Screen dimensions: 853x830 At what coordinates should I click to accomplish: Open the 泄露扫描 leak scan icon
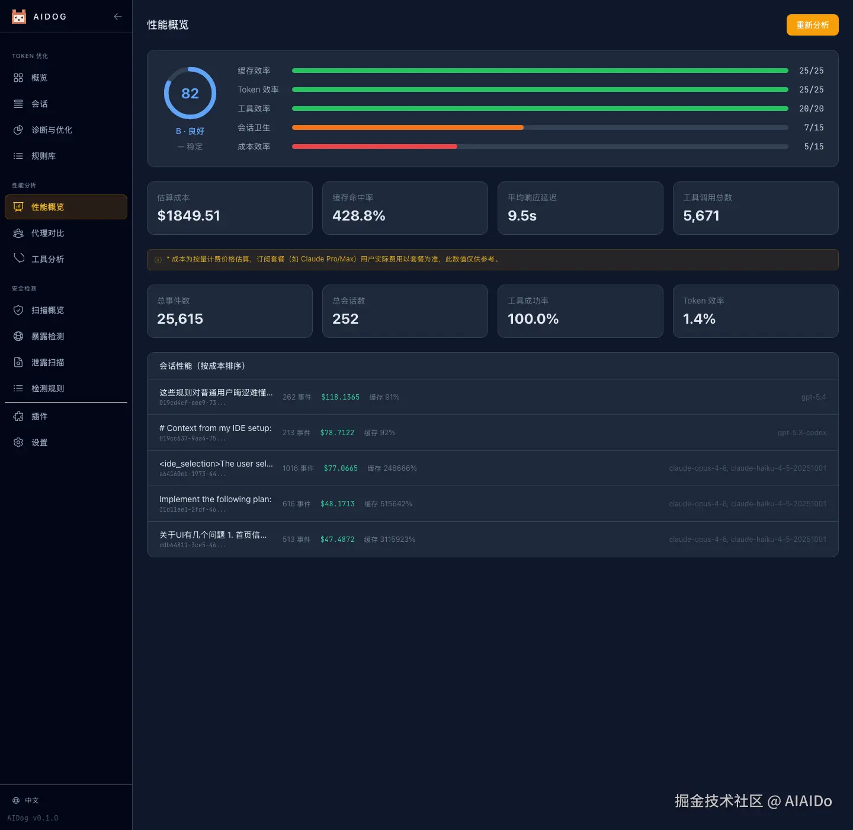coord(18,362)
